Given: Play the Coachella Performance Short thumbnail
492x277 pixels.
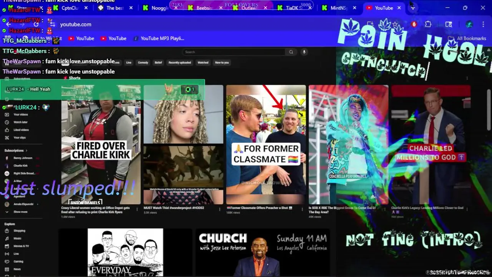Looking at the screenshot, I should (348, 145).
